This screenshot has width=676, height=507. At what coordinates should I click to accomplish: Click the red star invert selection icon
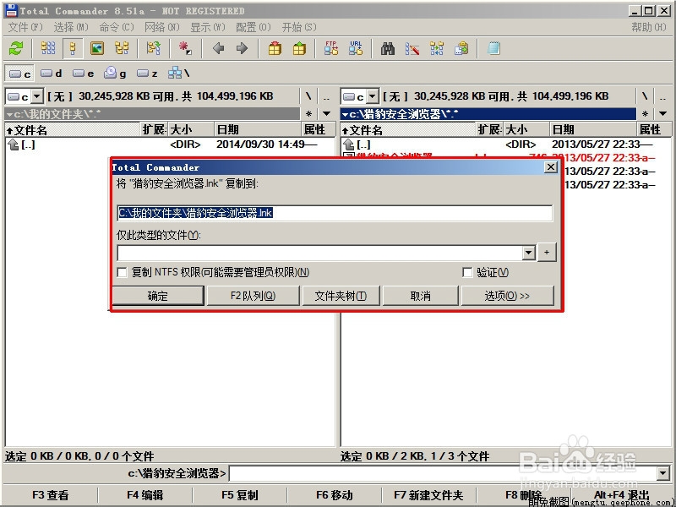(x=185, y=48)
